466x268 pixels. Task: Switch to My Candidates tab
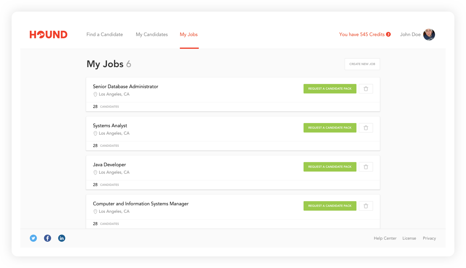(152, 34)
